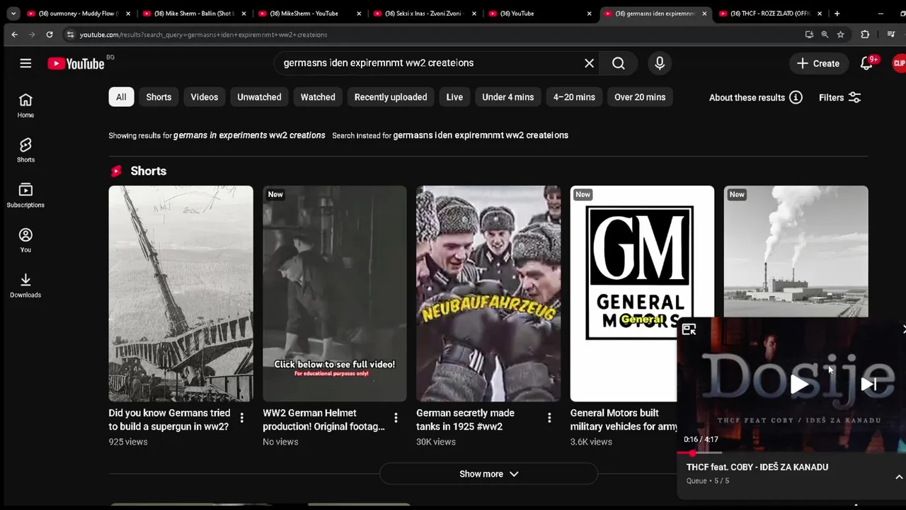The height and width of the screenshot is (510, 906).
Task: Open the browser zoom icon in the address bar
Action: [x=825, y=34]
